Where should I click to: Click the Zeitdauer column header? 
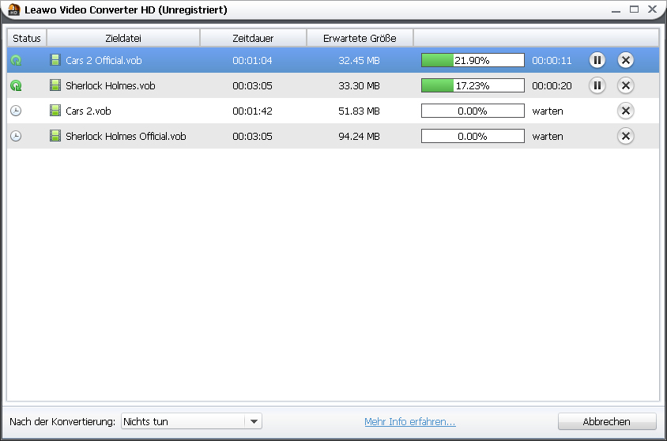pos(253,38)
